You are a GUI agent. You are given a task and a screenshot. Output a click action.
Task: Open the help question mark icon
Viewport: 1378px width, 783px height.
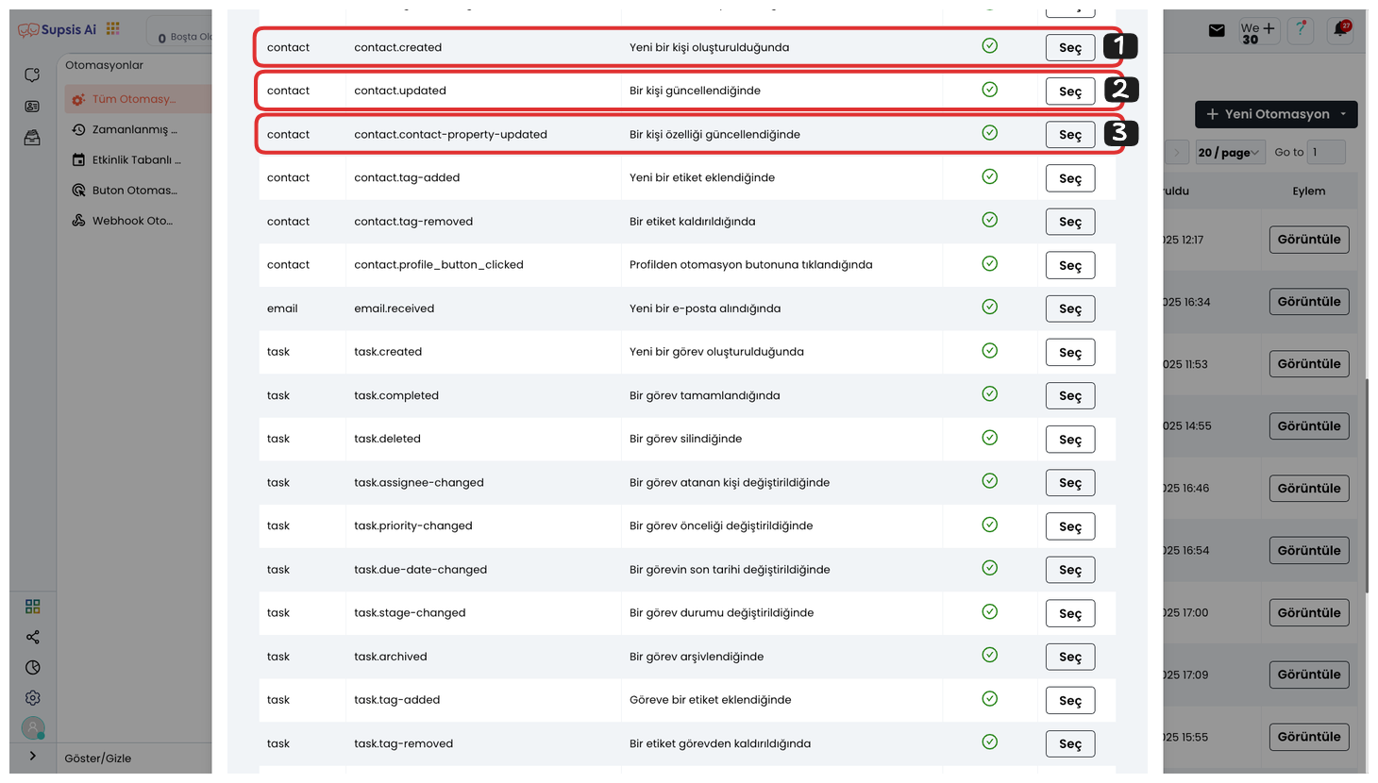[x=1301, y=29]
